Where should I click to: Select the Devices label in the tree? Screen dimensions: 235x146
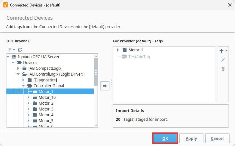pos(30,62)
